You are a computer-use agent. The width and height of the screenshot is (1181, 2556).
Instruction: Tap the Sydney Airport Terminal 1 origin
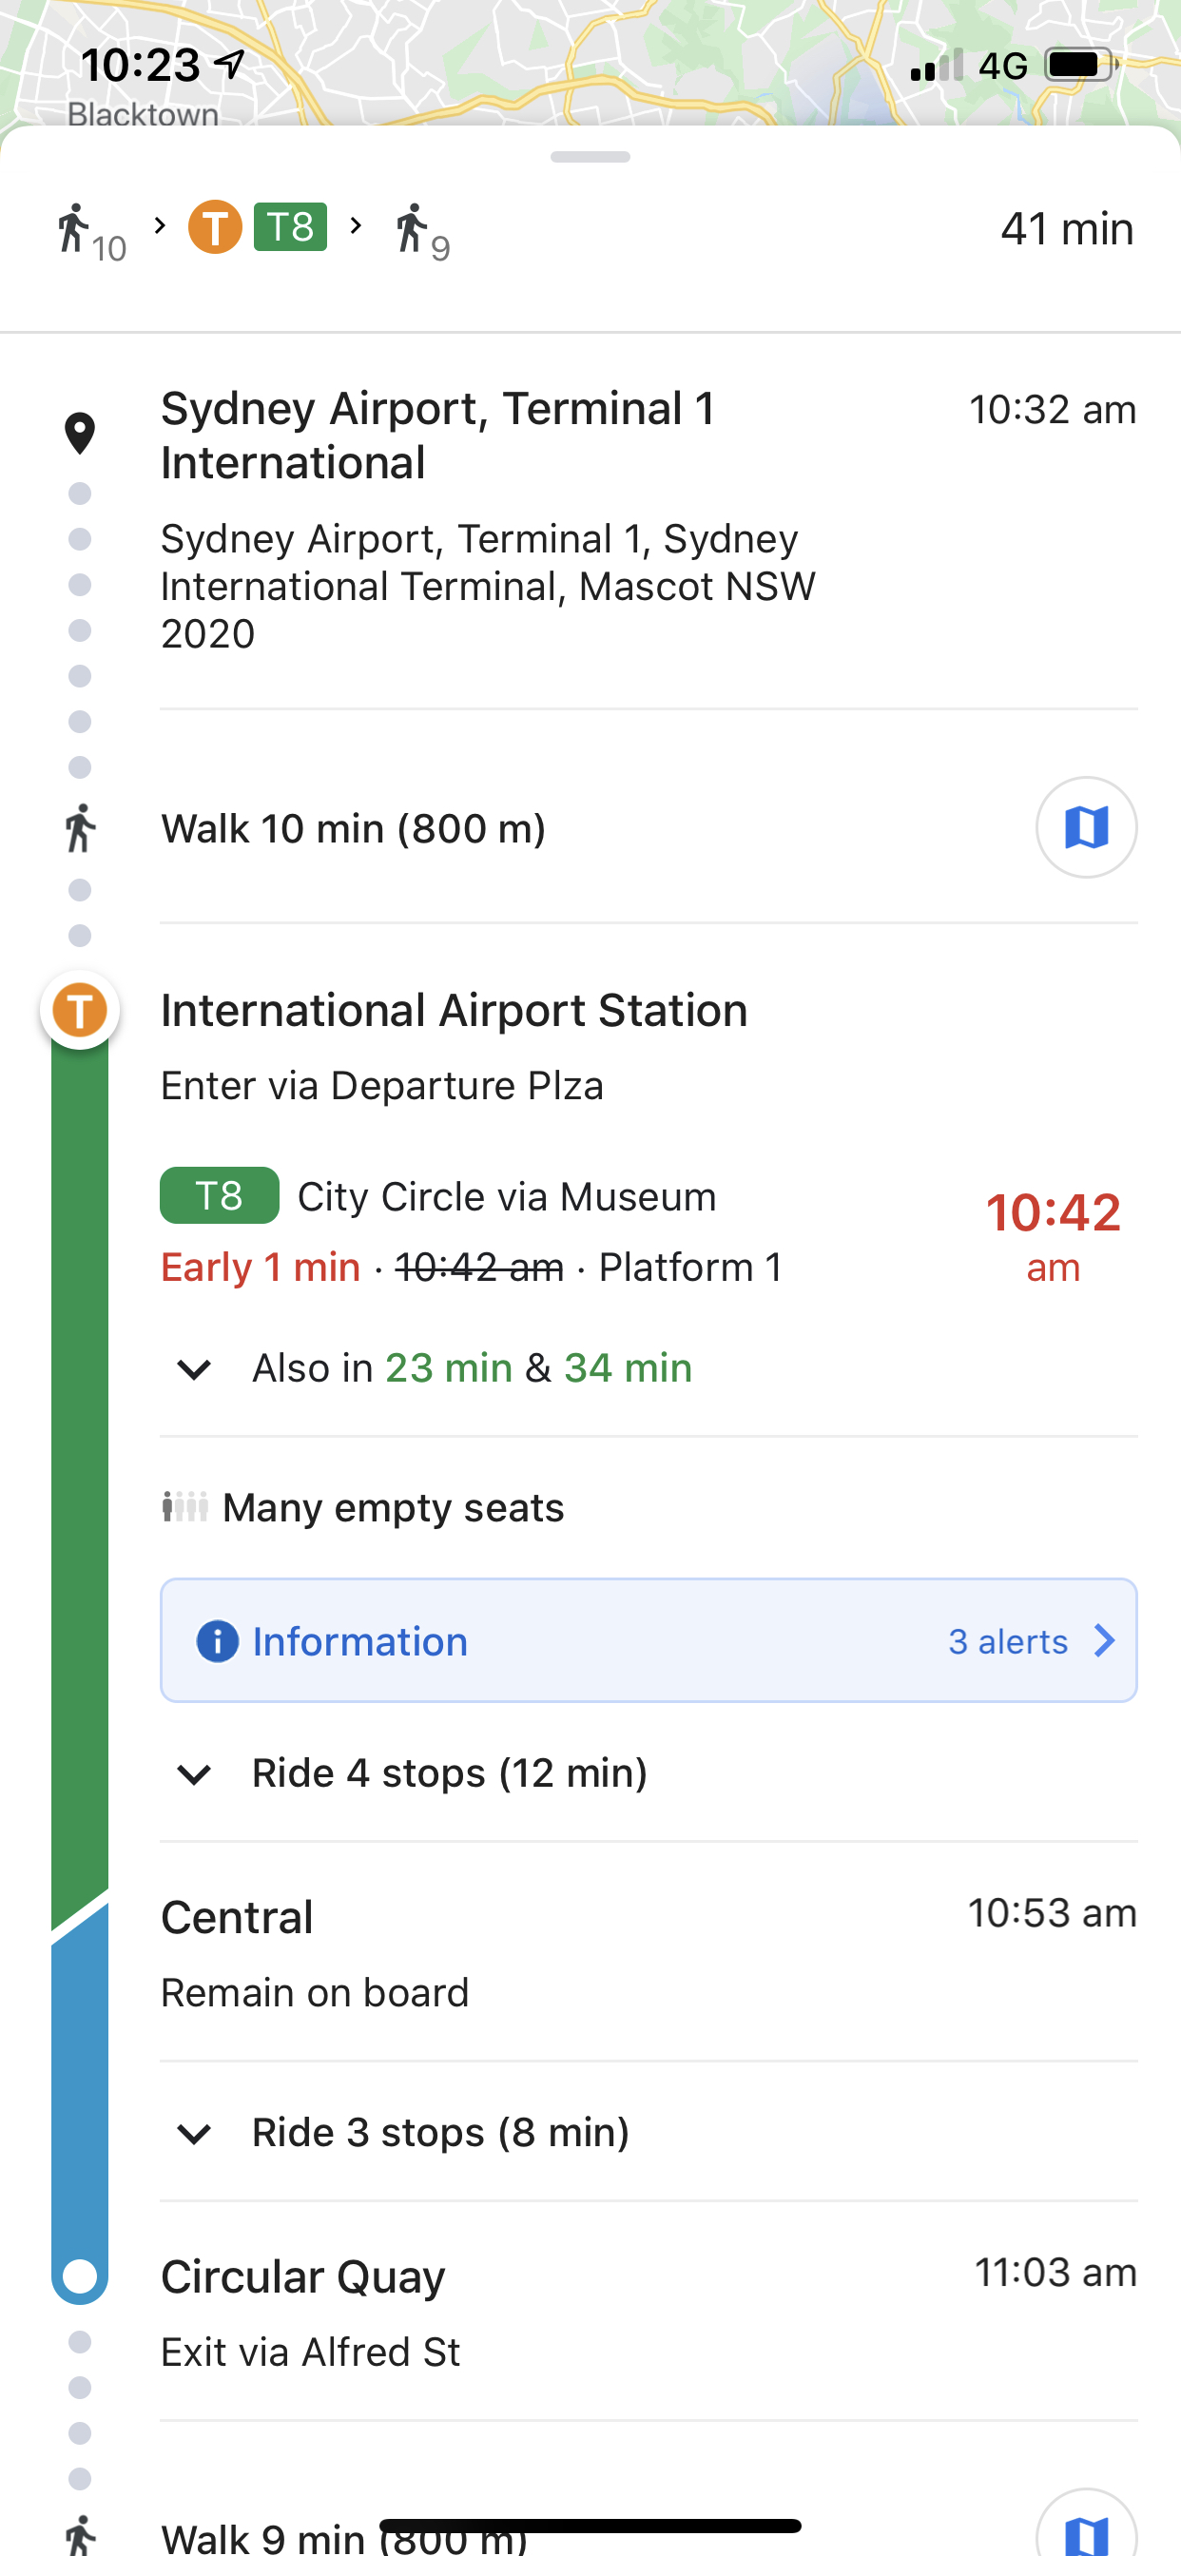click(437, 435)
